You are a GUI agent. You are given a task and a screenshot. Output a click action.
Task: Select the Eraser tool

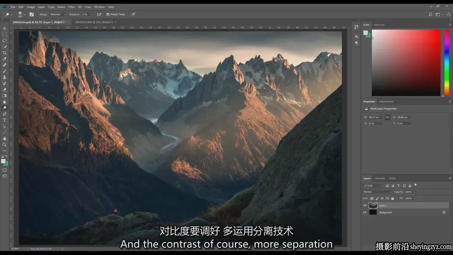(5, 90)
